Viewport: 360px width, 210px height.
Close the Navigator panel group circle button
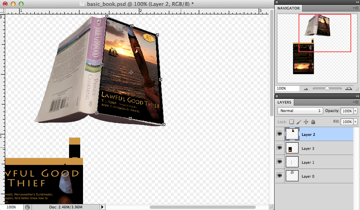coord(277,2)
